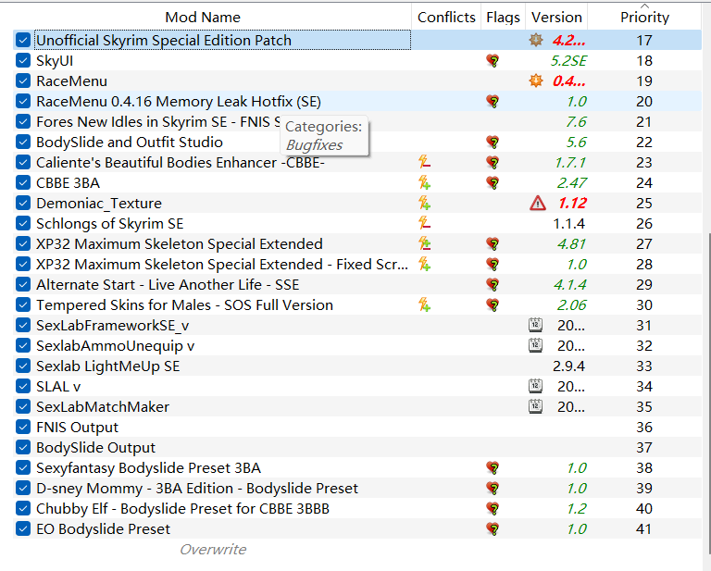Viewport: 711px width, 571px height.
Task: Click the 2.9.4 version cell
Action: pos(568,366)
